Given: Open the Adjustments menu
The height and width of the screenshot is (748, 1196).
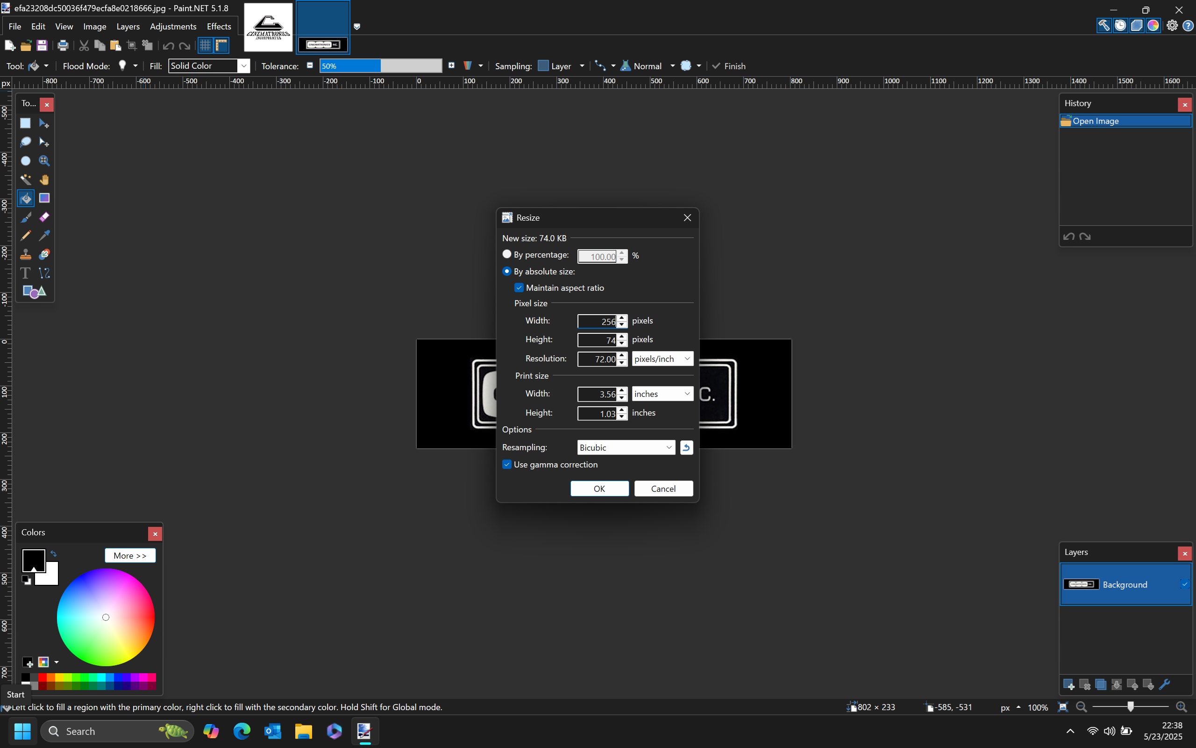Looking at the screenshot, I should [x=173, y=27].
